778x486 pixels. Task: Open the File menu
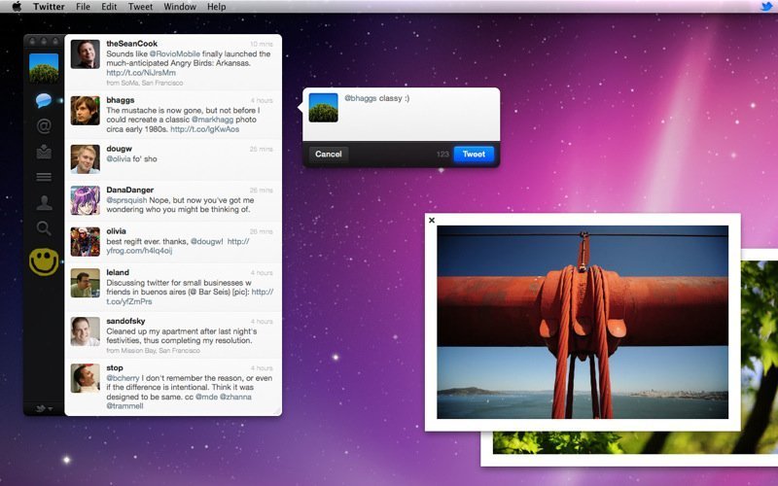click(83, 7)
